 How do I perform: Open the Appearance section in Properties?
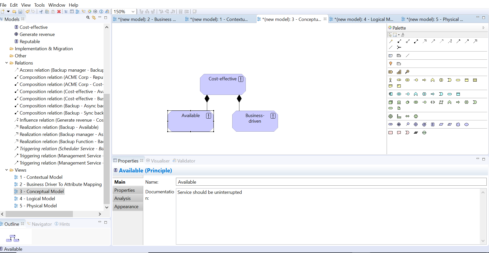126,207
